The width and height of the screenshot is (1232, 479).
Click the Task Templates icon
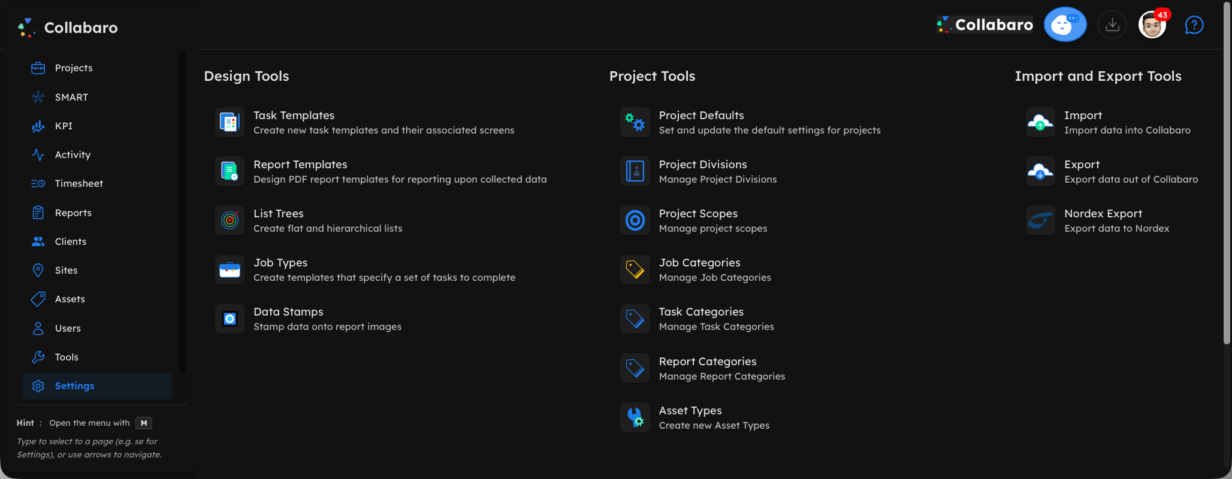tap(230, 122)
